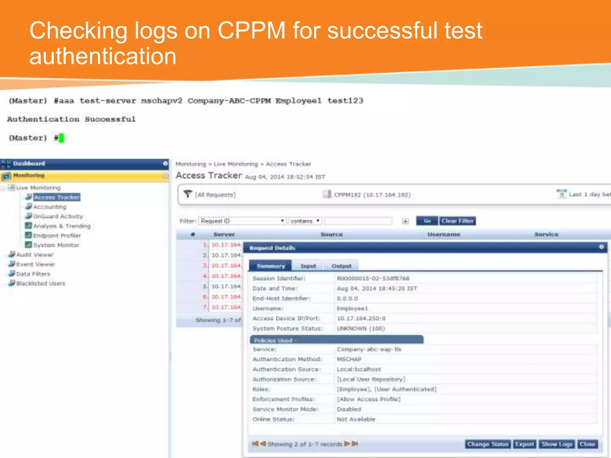611x458 pixels.
Task: Click the Analysis & Trending chart icon
Action: pyautogui.click(x=28, y=225)
